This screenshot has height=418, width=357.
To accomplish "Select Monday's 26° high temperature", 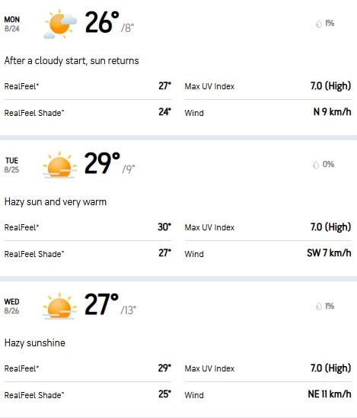I will click(x=102, y=22).
